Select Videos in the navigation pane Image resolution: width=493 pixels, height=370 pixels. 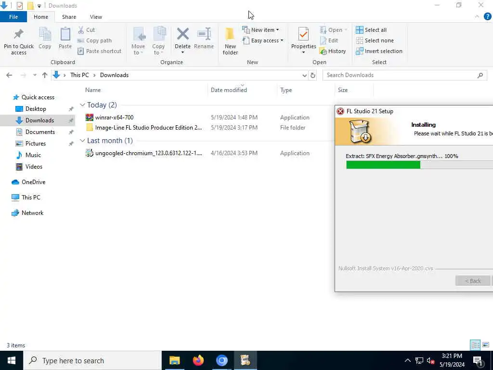point(34,167)
